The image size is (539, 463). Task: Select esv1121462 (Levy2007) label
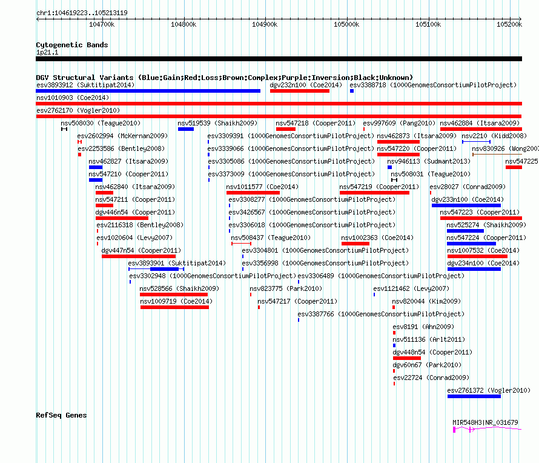(x=411, y=288)
